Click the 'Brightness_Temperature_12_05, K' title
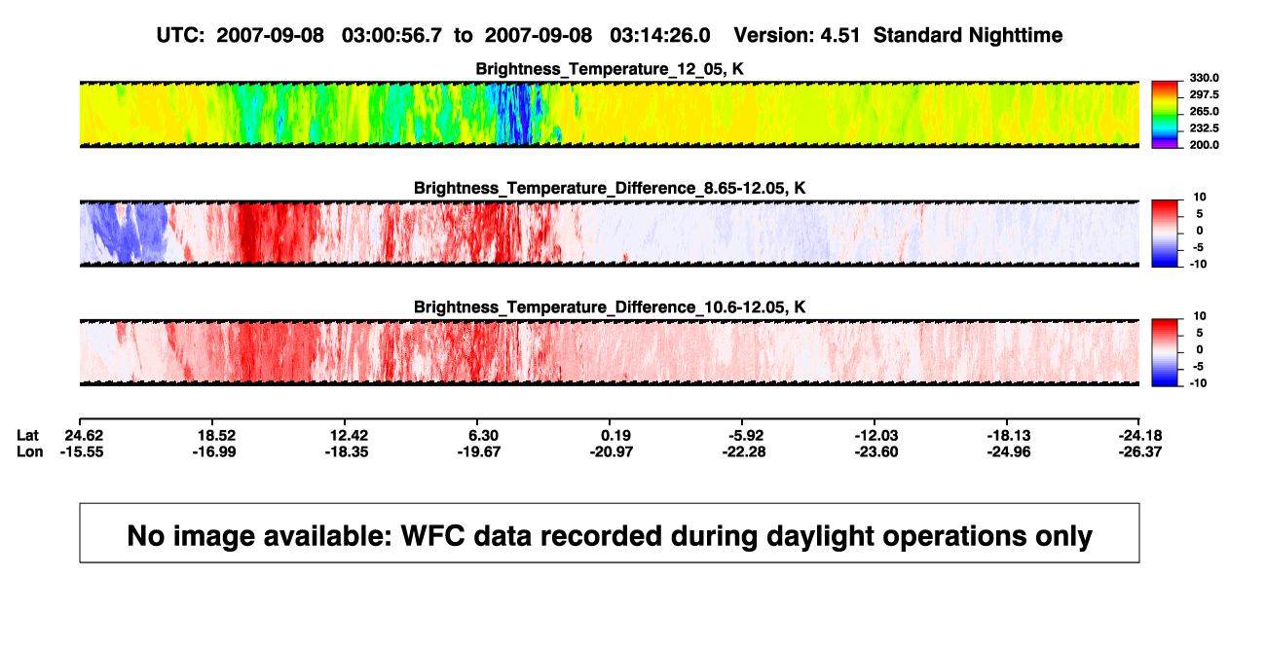 610,69
